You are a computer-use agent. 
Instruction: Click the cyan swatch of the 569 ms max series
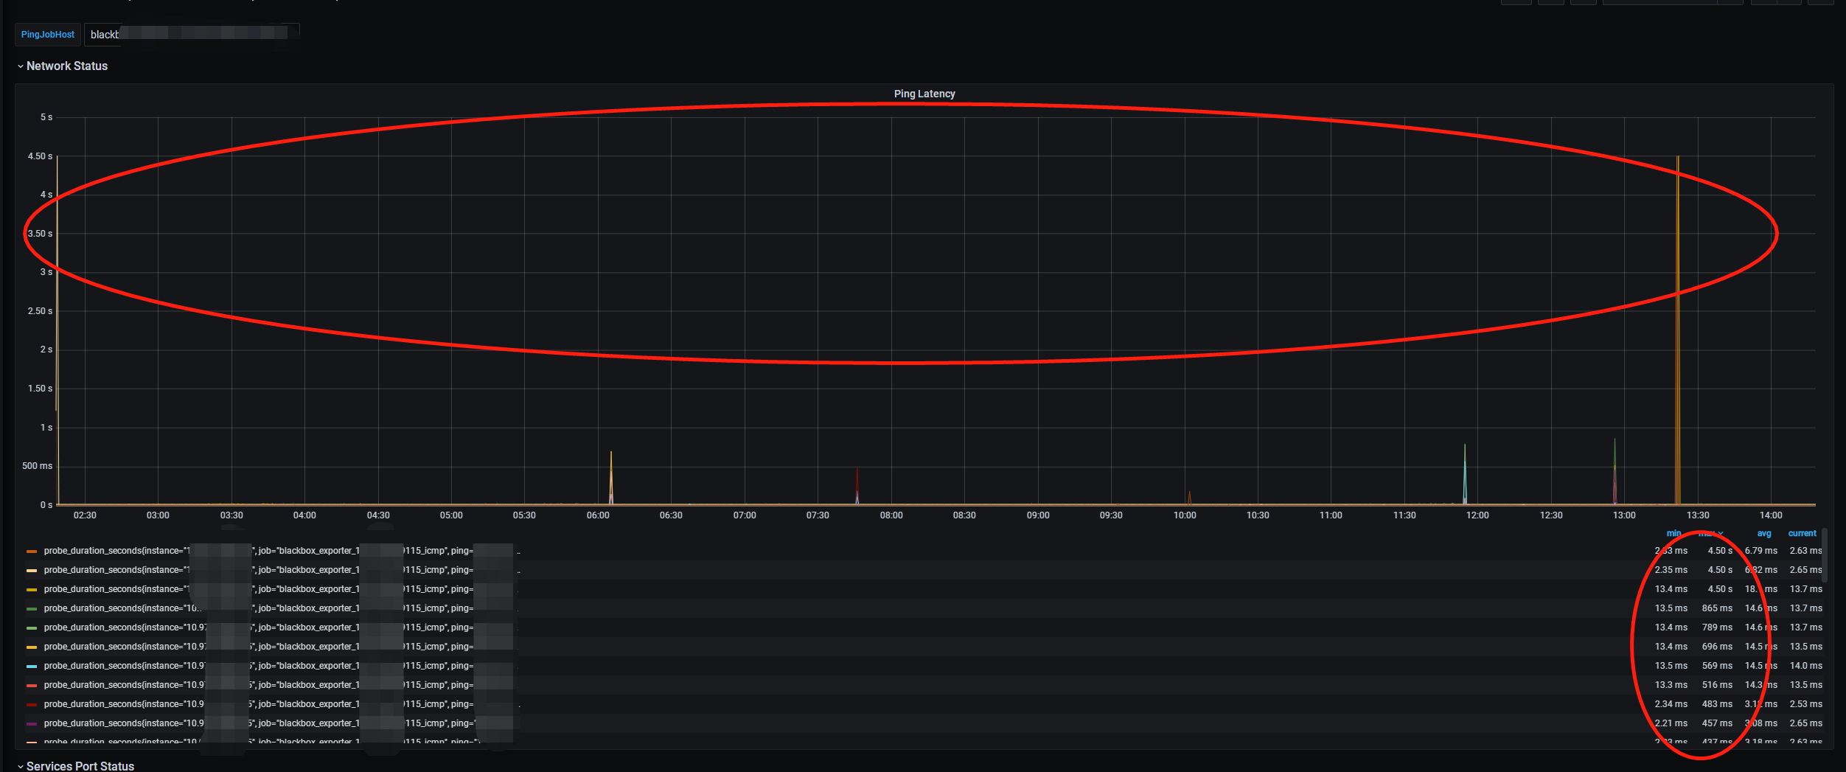(x=32, y=666)
